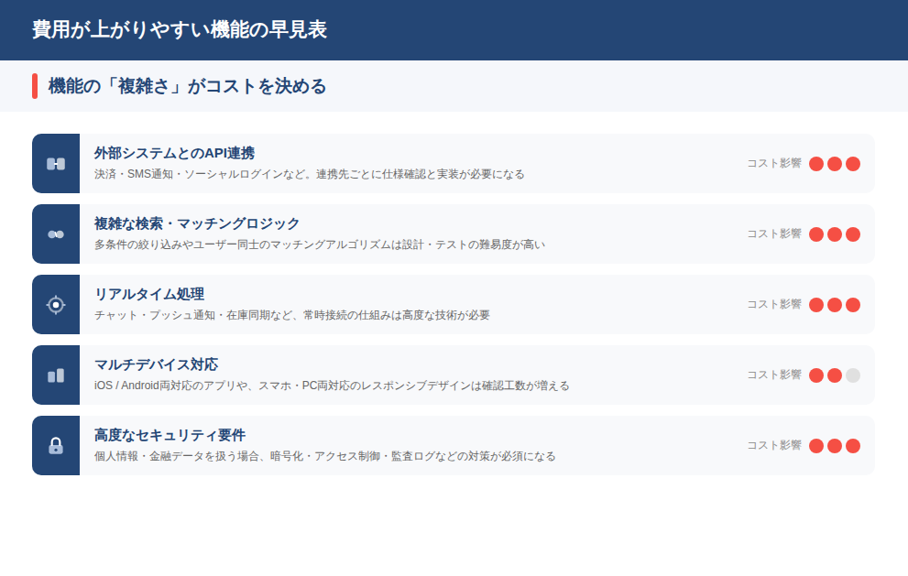
Task: Click the red accent bar beside section heading
Action: tap(35, 86)
